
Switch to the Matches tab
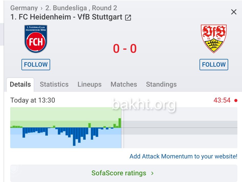[x=124, y=84]
